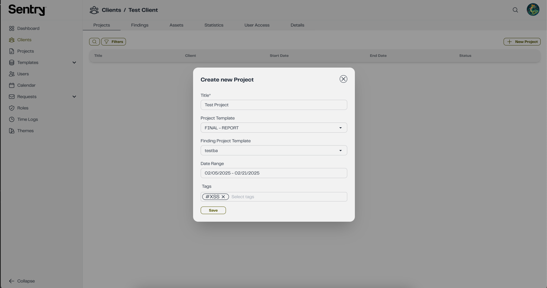
Task: Click the Collapse arrow icon
Action: click(12, 281)
